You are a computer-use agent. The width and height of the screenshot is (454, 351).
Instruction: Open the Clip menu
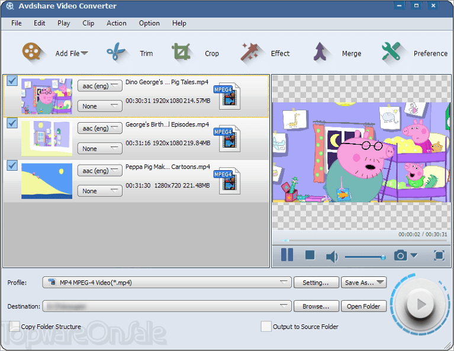click(x=88, y=23)
